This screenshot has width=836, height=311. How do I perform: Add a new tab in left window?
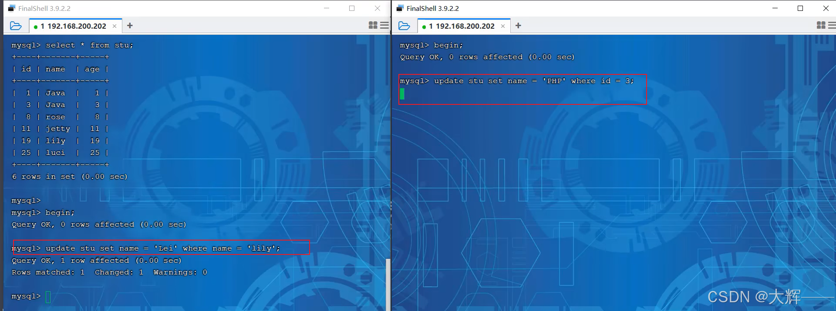click(130, 26)
